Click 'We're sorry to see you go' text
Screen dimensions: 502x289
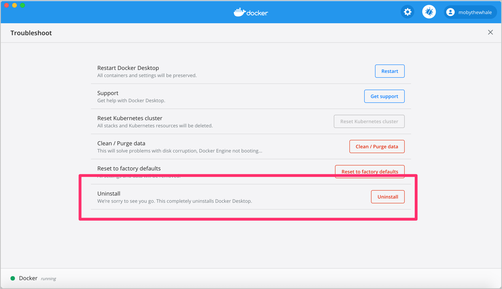(175, 201)
